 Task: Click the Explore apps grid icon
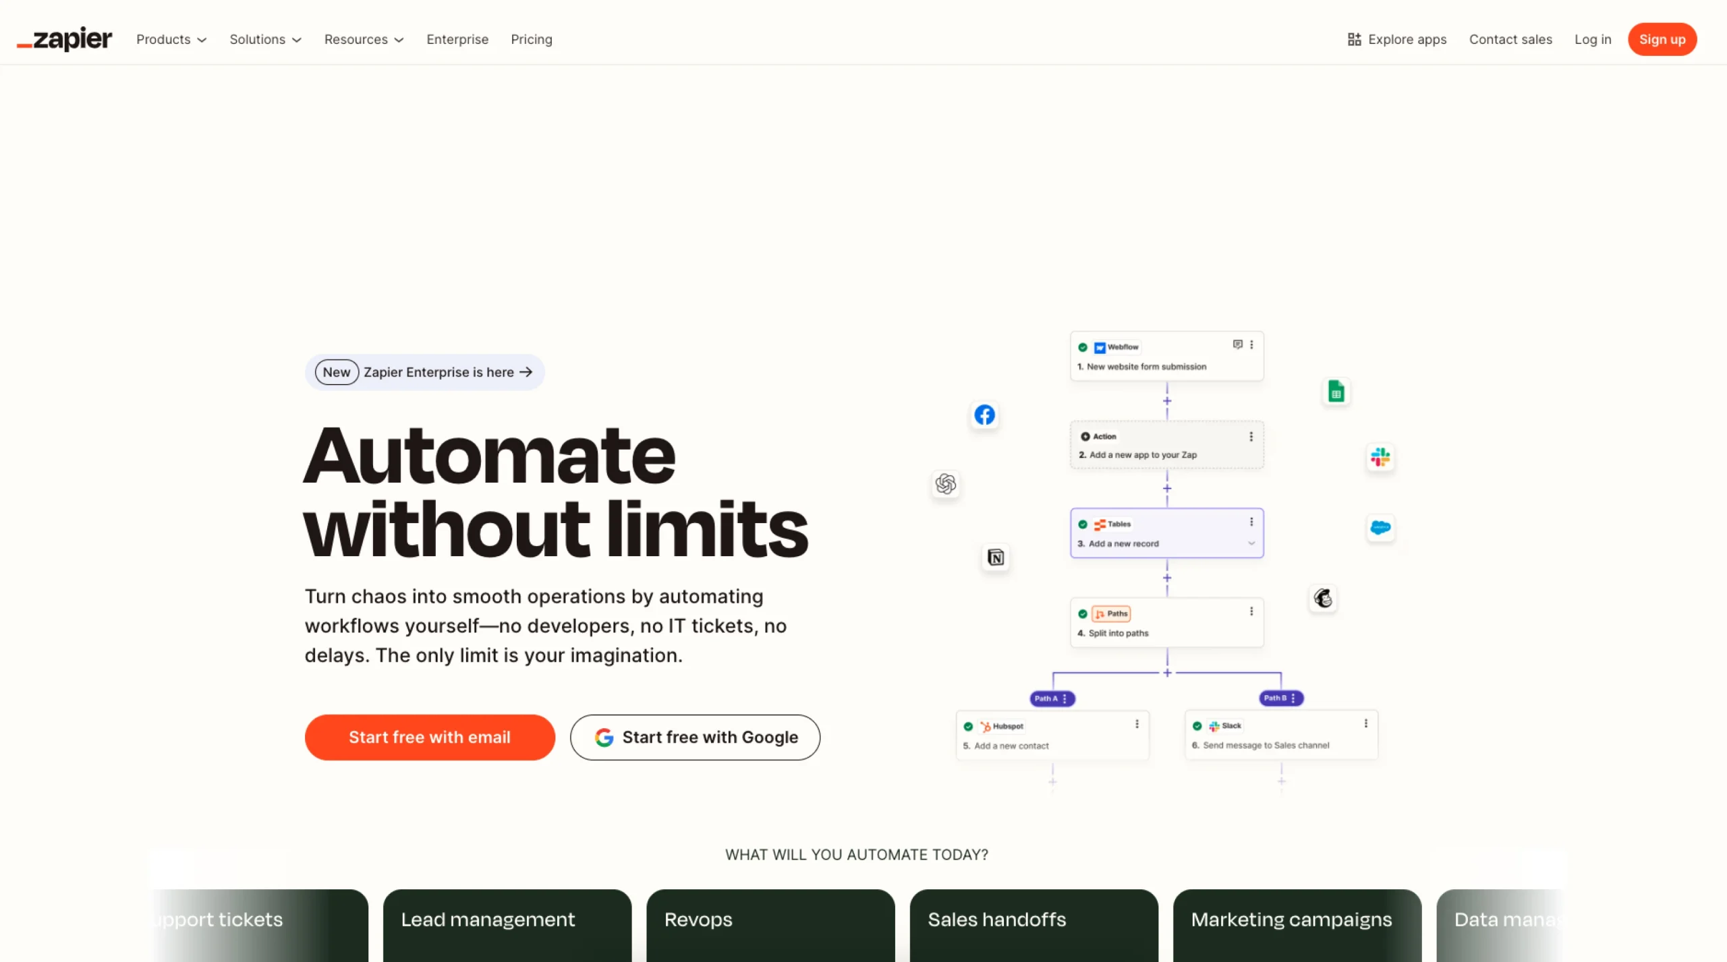[x=1355, y=39]
